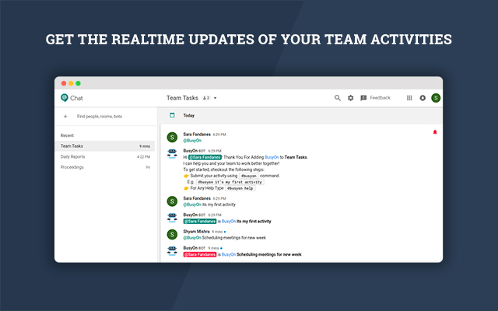498x311 pixels.
Task: Click the plus icon beside Find people
Action: click(65, 117)
